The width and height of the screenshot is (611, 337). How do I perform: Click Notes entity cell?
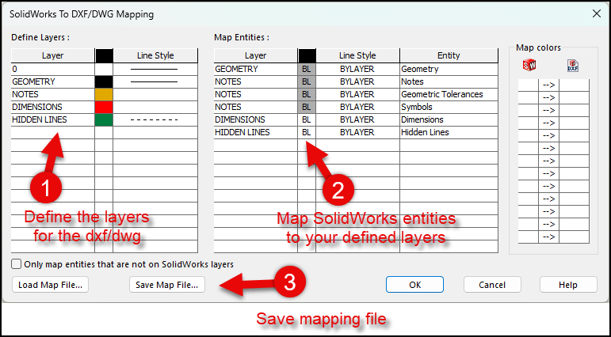tap(449, 81)
